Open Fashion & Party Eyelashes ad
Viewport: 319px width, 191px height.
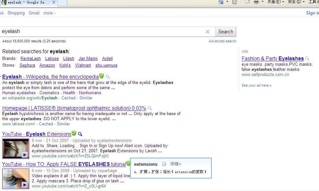[273, 58]
